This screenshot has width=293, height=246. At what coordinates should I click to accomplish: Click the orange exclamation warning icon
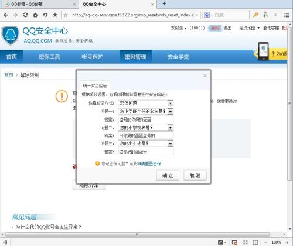click(62, 96)
